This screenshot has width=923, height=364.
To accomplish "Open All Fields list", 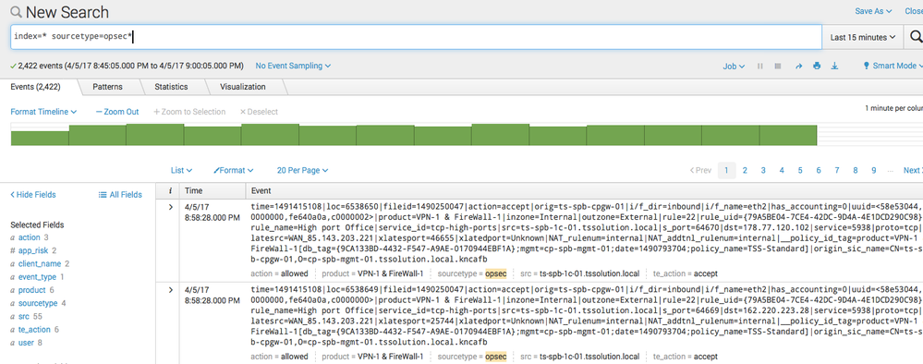I will (120, 194).
